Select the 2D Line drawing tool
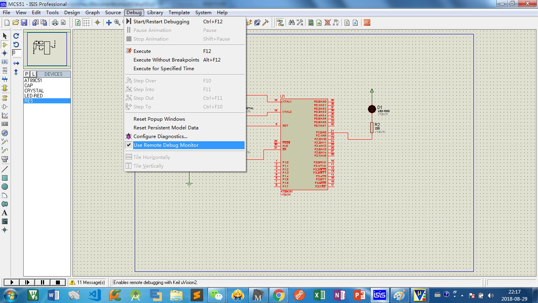This screenshot has height=303, width=538. (5, 169)
